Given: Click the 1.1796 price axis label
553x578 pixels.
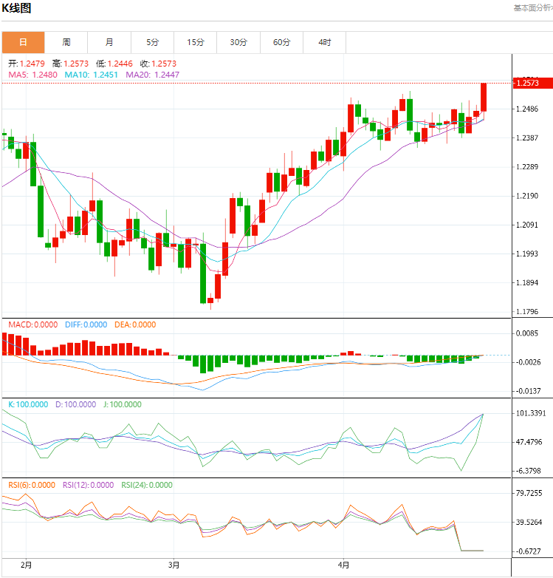Looking at the screenshot, I should (x=527, y=312).
